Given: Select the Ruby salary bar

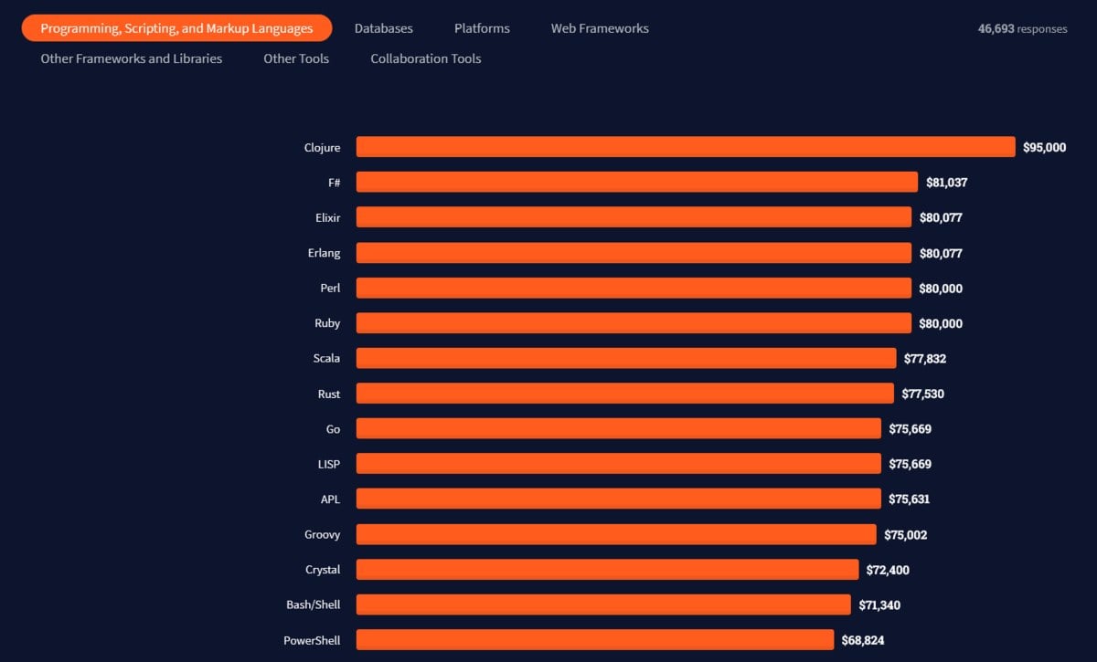Looking at the screenshot, I should click(x=634, y=323).
